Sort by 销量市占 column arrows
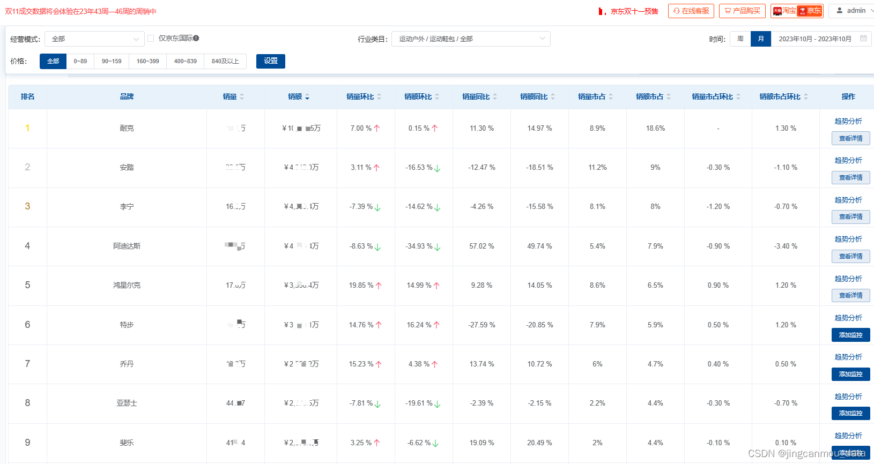This screenshot has height=464, width=874. point(611,96)
